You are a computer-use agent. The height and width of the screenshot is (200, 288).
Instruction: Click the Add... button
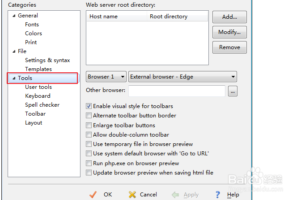229,17
